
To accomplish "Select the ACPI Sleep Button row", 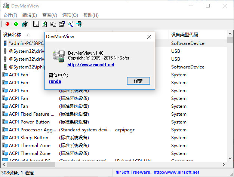I will 114,138.
